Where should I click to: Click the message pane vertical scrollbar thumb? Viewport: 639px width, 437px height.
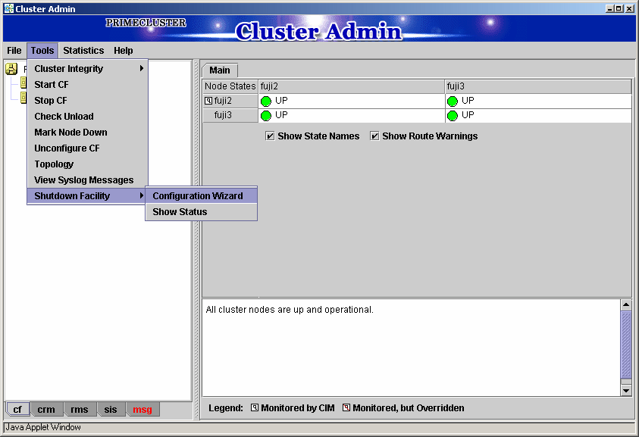click(626, 345)
